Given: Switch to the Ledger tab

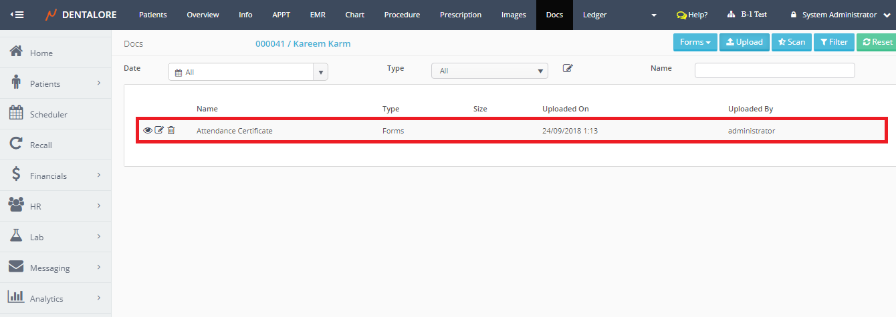Looking at the screenshot, I should coord(594,15).
